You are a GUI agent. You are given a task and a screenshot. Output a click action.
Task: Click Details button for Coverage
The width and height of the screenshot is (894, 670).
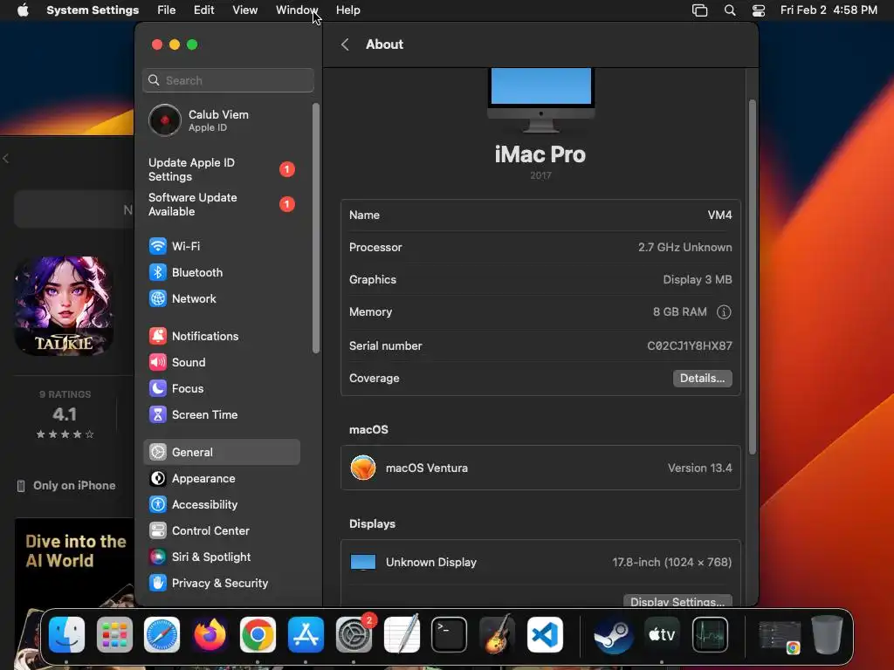click(703, 379)
